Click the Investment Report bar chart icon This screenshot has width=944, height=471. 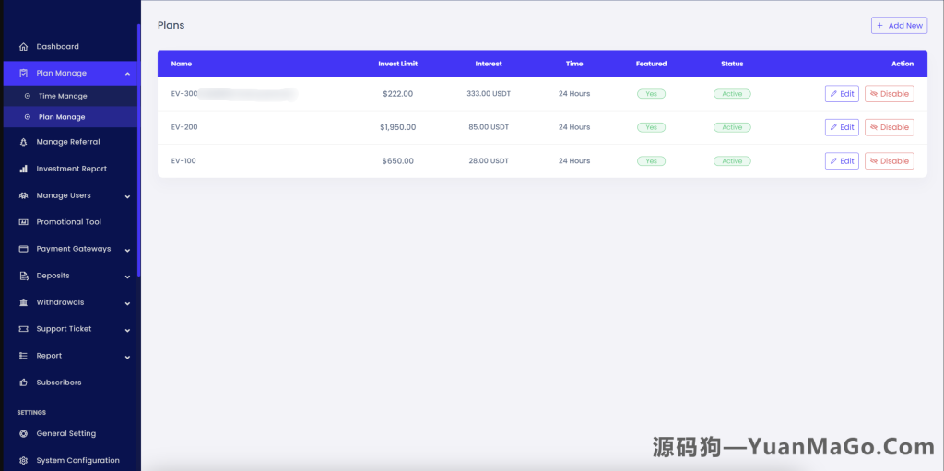[x=23, y=170]
